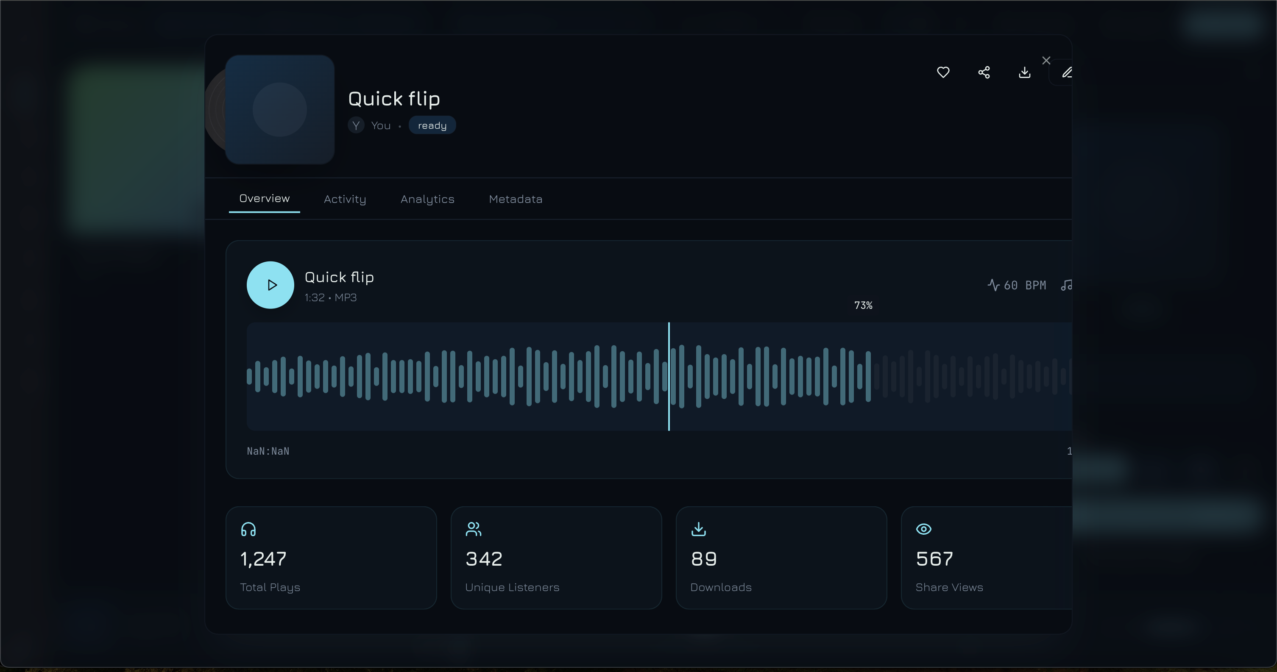Download the track via the header download icon
This screenshot has width=1277, height=672.
point(1024,72)
